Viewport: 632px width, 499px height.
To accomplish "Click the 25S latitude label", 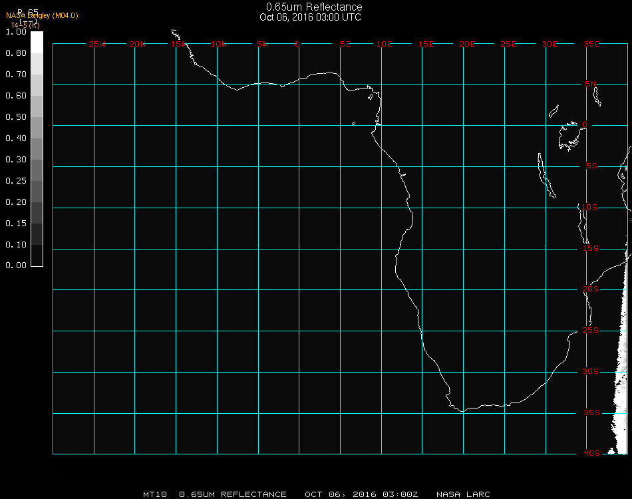I will coord(591,330).
